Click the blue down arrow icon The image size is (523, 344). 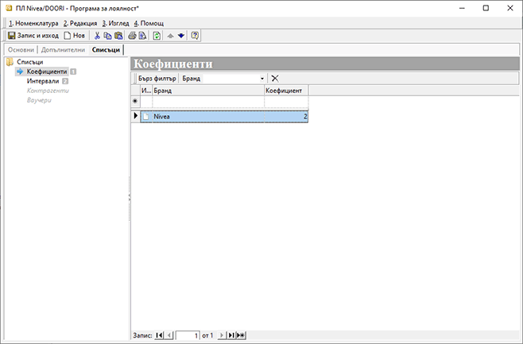click(x=181, y=36)
